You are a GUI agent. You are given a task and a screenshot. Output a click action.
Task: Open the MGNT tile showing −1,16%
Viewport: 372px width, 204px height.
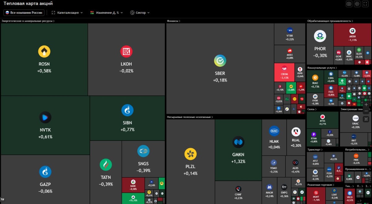click(316, 195)
